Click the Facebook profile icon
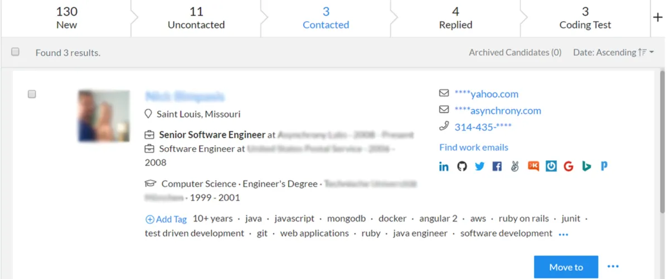Screen dimensions: 669x279 pyautogui.click(x=497, y=167)
